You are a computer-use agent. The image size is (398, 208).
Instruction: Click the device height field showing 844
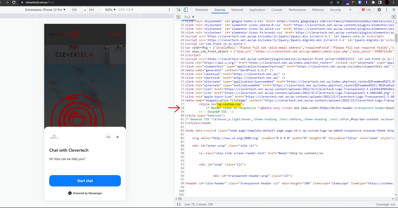pyautogui.click(x=93, y=10)
